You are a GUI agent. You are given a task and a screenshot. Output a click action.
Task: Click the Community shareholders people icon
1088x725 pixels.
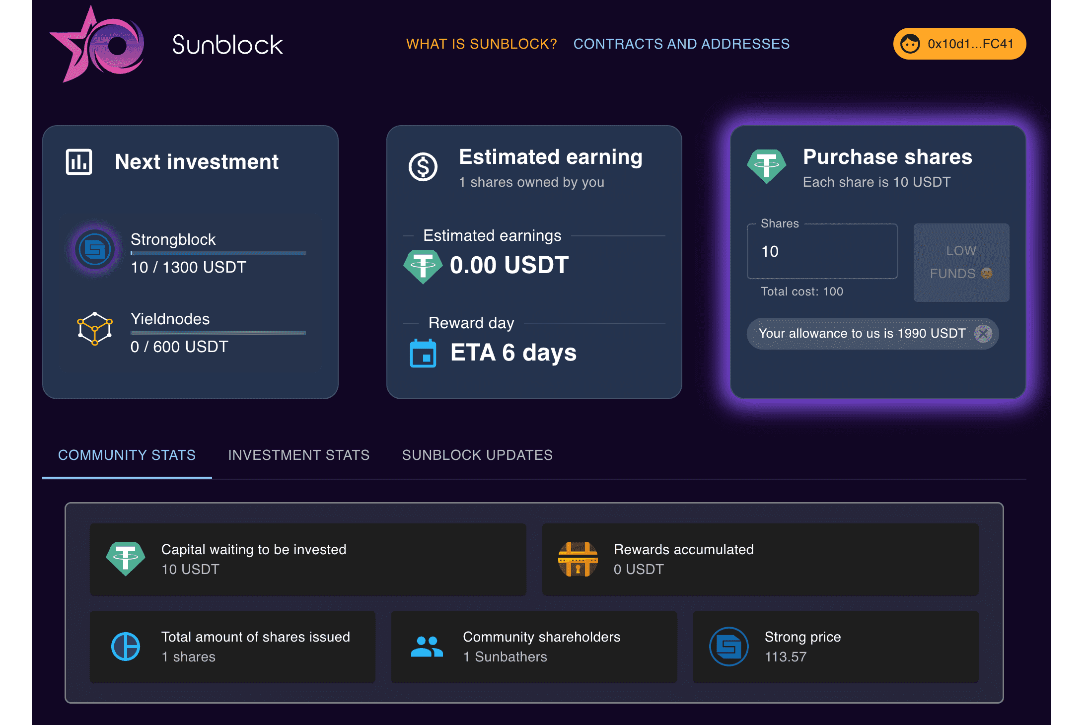tap(428, 647)
